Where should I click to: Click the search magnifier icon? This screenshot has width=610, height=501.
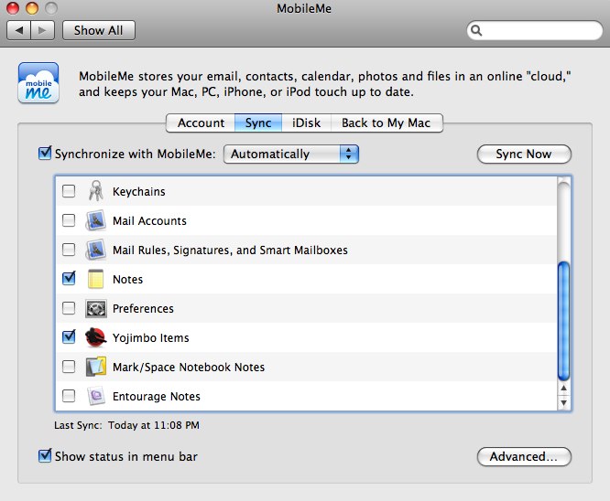[476, 30]
